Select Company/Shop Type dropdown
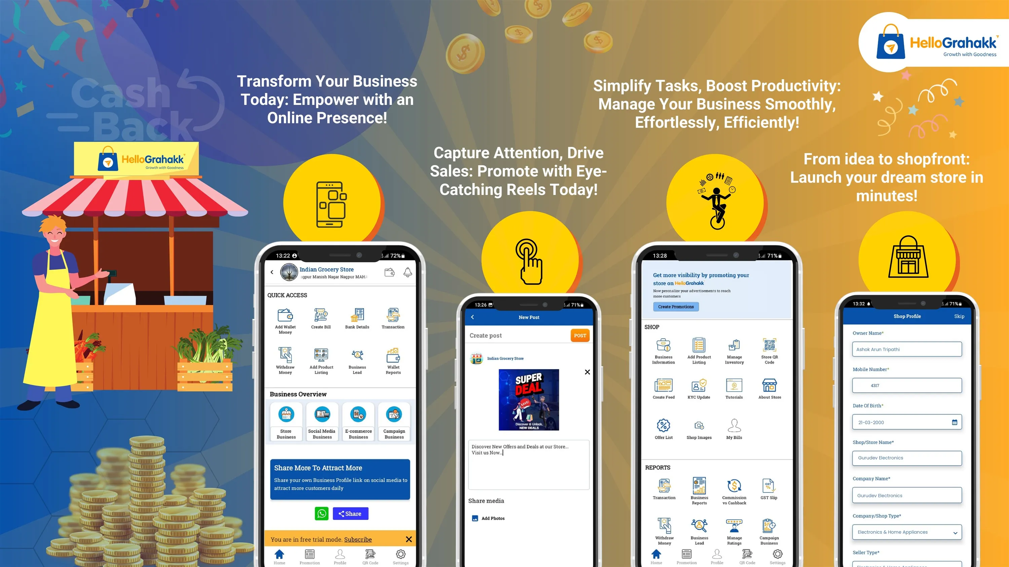The height and width of the screenshot is (567, 1009). pyautogui.click(x=907, y=532)
